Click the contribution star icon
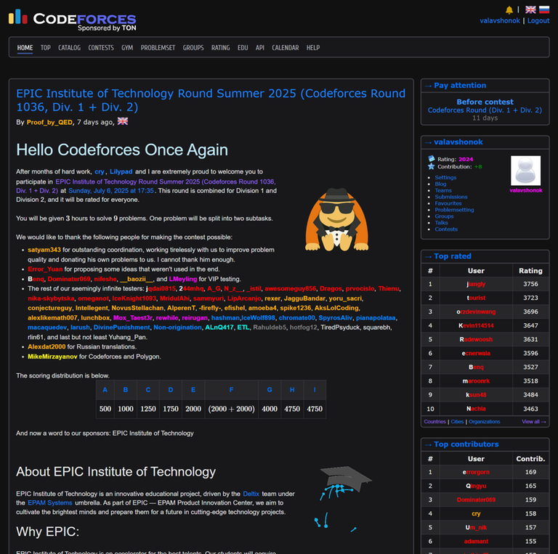Image resolution: width=558 pixels, height=554 pixels. [x=431, y=166]
